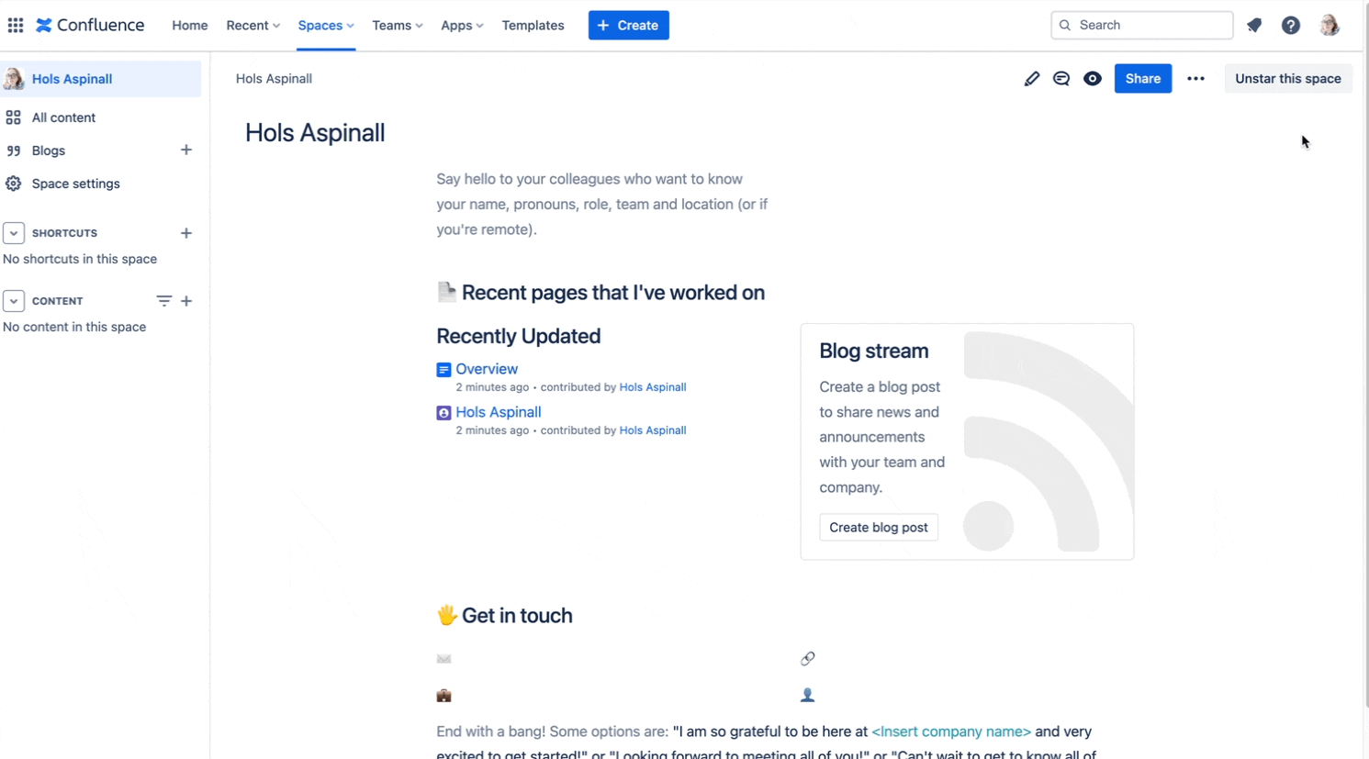Screen dimensions: 1369x759
Task: Add content with the plus icon in Content section
Action: (186, 301)
